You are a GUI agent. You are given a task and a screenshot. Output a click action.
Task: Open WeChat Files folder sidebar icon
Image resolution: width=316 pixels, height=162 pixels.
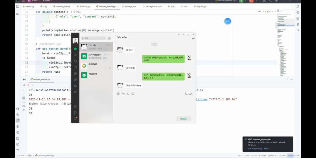point(75,67)
